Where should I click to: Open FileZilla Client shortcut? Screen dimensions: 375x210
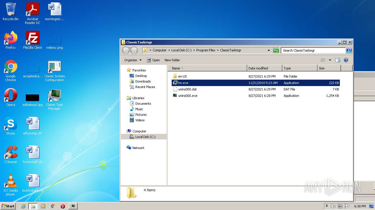[33, 40]
